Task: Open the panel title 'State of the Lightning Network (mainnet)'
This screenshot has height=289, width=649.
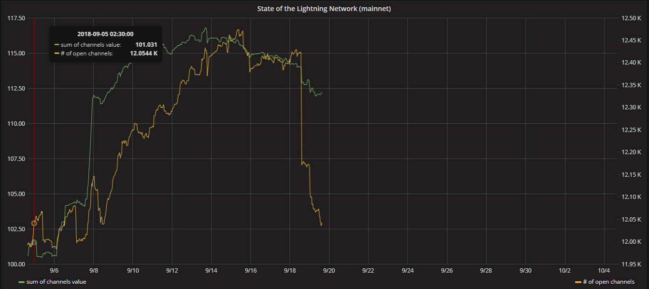Action: (324, 9)
